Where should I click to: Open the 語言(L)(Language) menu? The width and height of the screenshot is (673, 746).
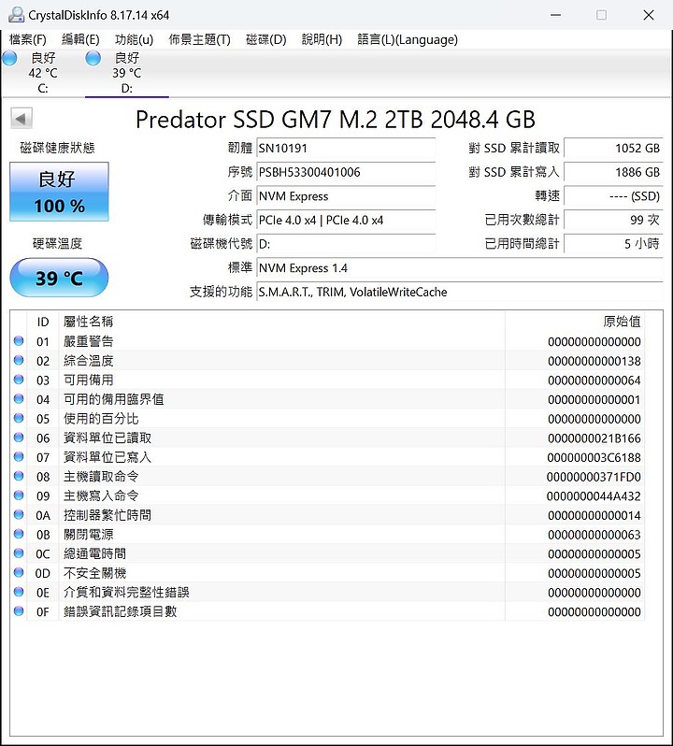tap(408, 39)
